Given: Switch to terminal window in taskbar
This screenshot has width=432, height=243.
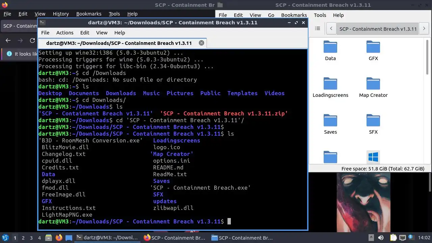Looking at the screenshot, I should [x=107, y=238].
